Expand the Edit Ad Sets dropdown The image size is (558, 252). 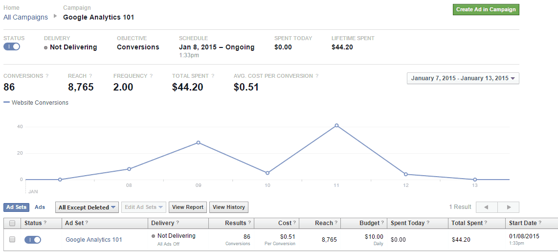pos(143,207)
